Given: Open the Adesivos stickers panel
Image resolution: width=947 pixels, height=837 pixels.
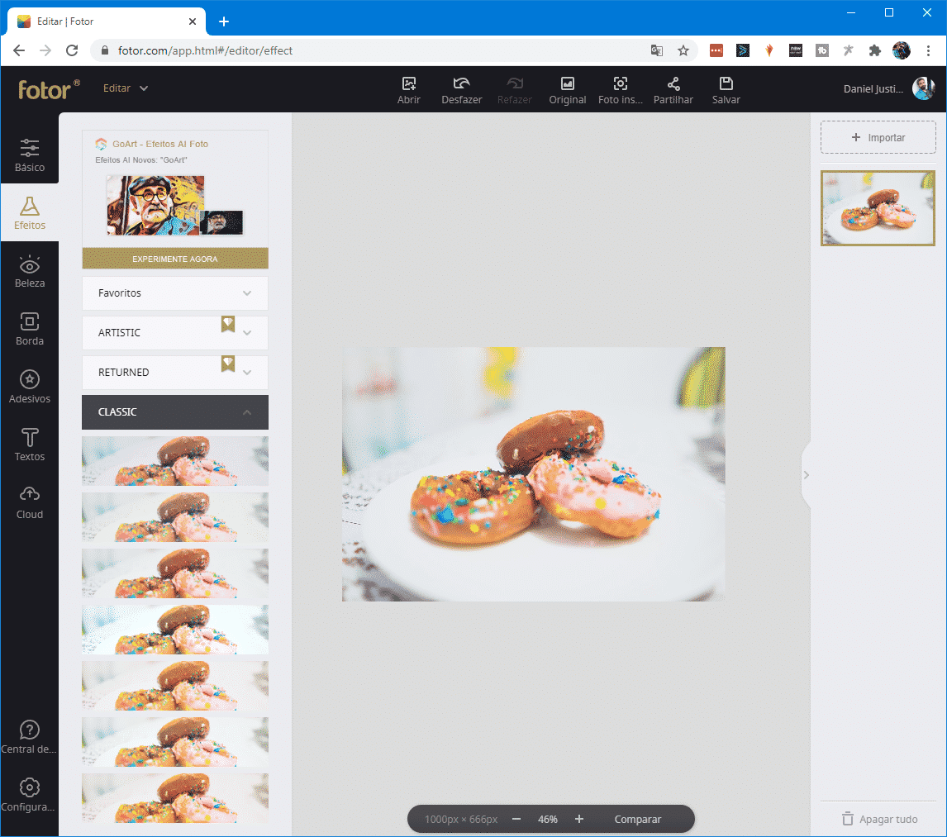Looking at the screenshot, I should pos(30,387).
